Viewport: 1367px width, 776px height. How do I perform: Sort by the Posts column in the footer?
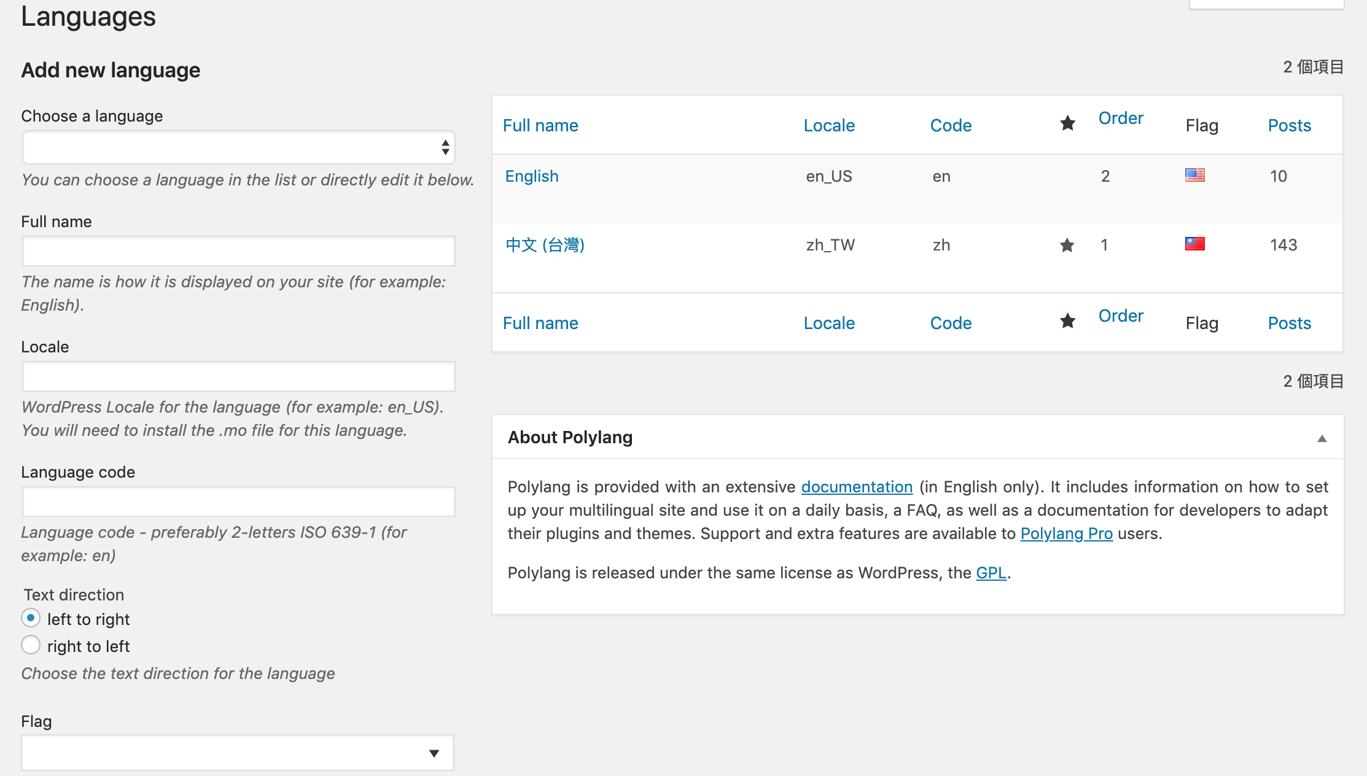click(1289, 323)
